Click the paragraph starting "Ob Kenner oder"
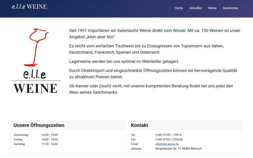 (x=151, y=89)
